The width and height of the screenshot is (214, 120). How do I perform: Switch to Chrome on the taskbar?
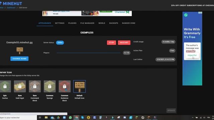77,118
